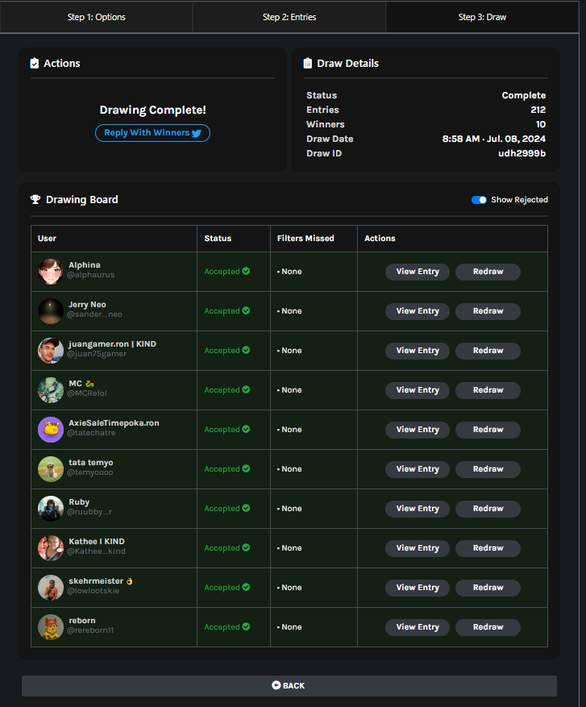Redraw the Ruby winner
The width and height of the screenshot is (586, 707).
pos(488,509)
